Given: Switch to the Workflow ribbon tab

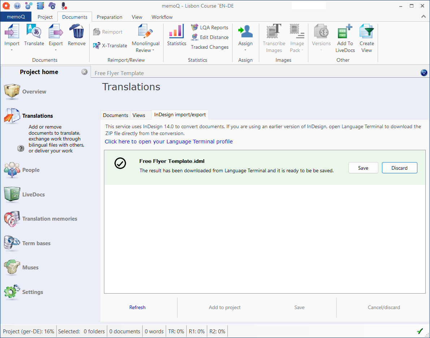Looking at the screenshot, I should (x=162, y=17).
